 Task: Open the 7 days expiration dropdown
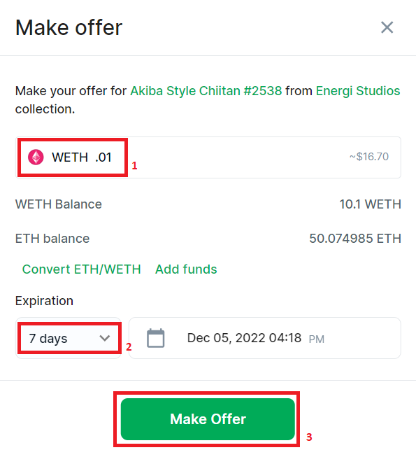pos(69,338)
